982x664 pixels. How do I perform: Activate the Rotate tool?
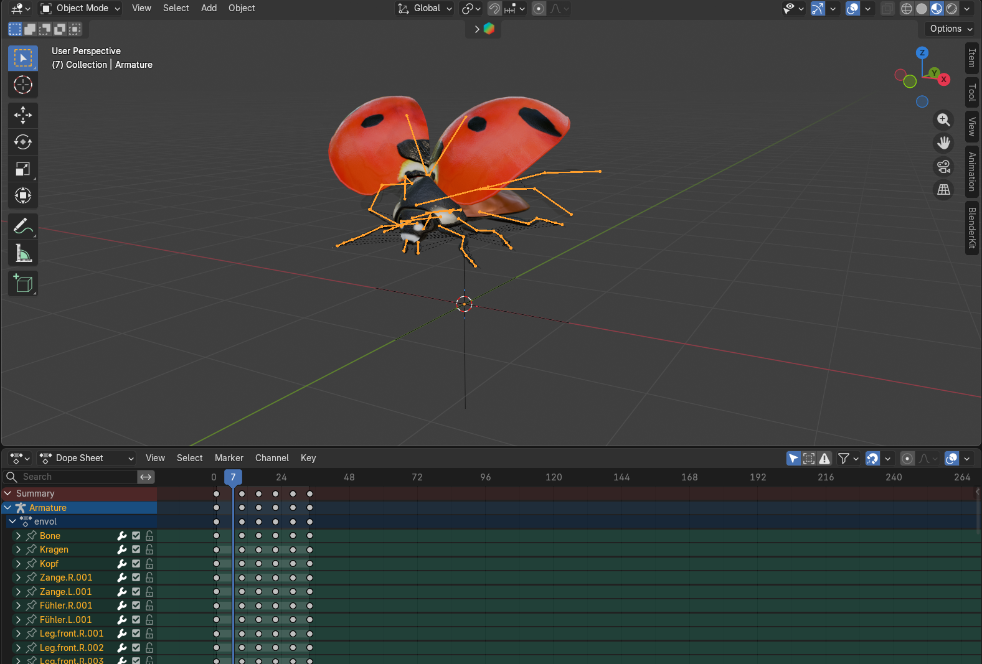[x=23, y=142]
